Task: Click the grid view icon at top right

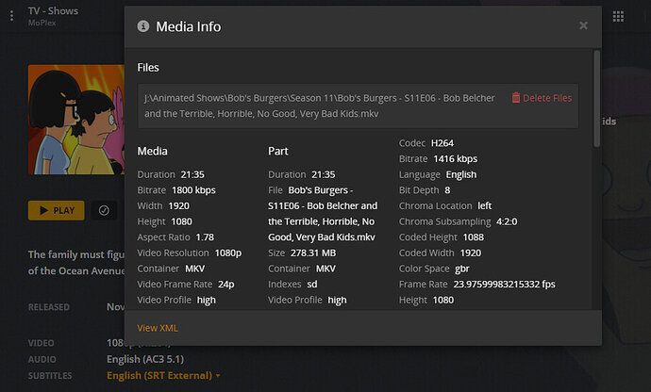Action: pyautogui.click(x=619, y=16)
